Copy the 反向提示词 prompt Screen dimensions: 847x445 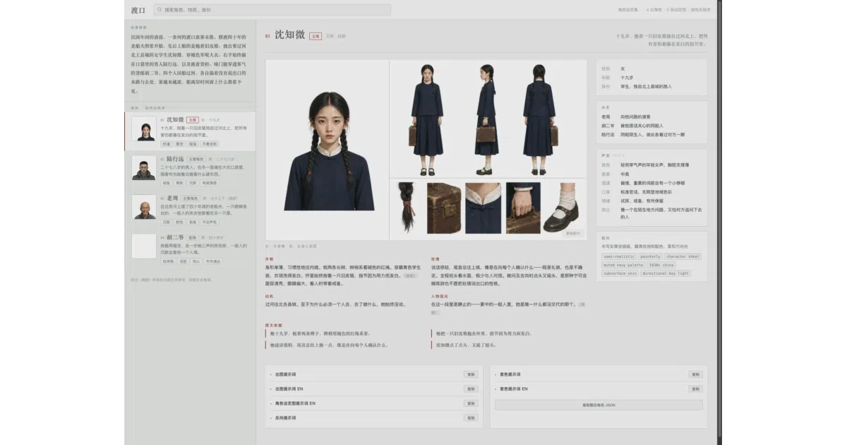471,418
